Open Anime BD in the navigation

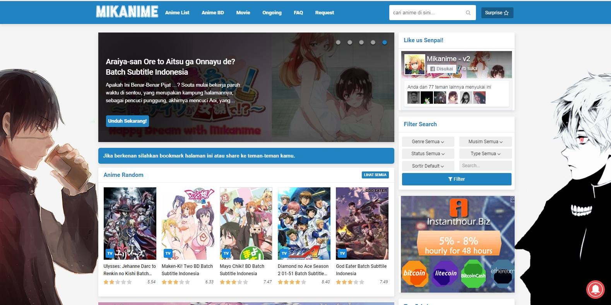click(x=213, y=12)
